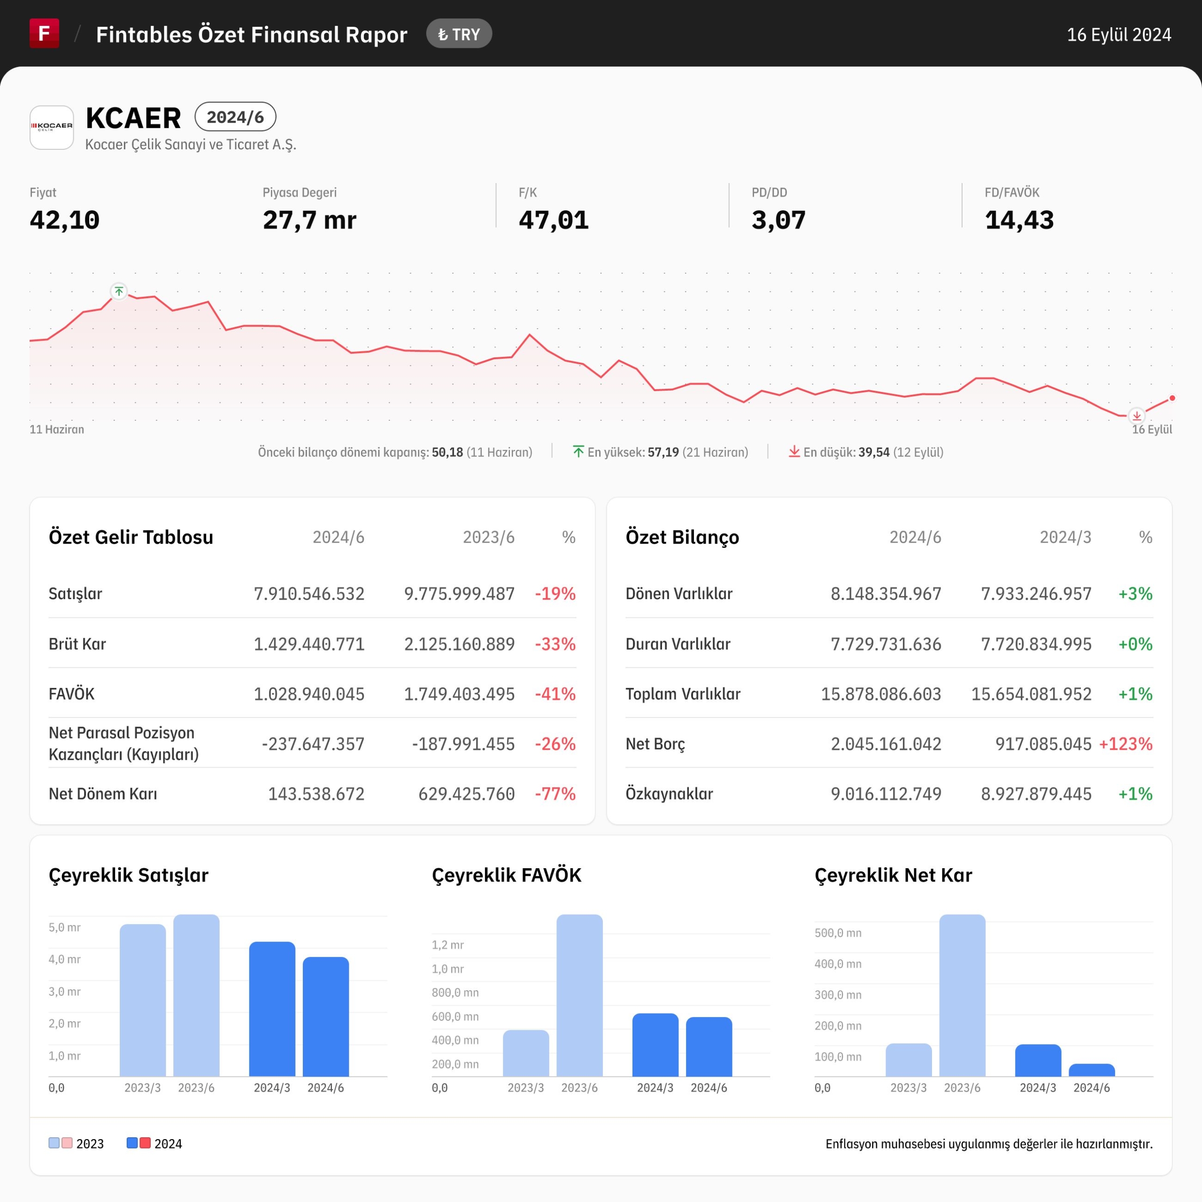Image resolution: width=1202 pixels, height=1202 pixels.
Task: Click the red 2024 legend swatch
Action: tap(145, 1143)
